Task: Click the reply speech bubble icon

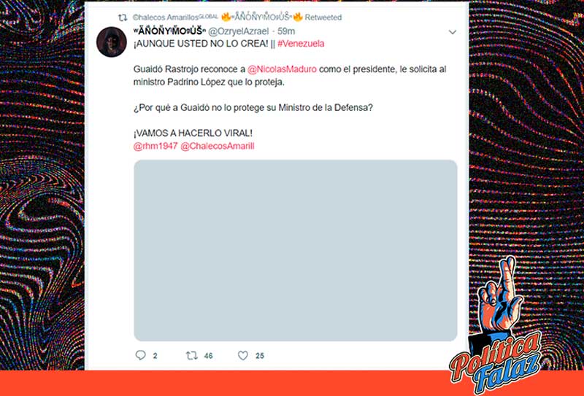Action: (x=140, y=355)
